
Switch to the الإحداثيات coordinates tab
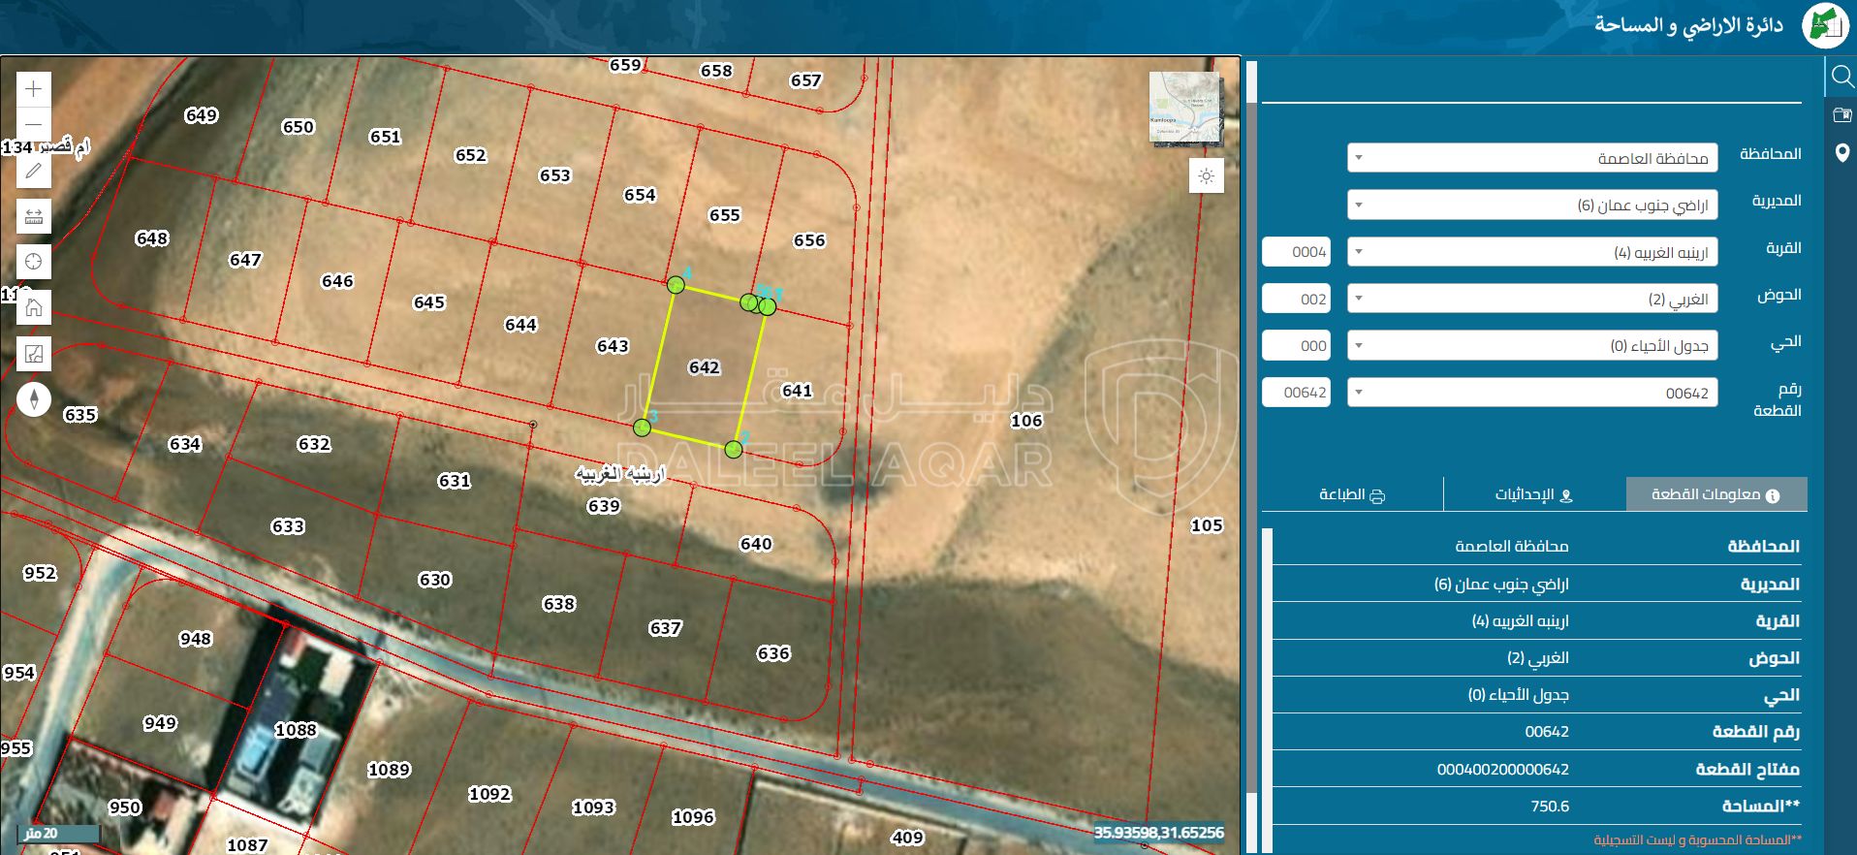pyautogui.click(x=1533, y=494)
